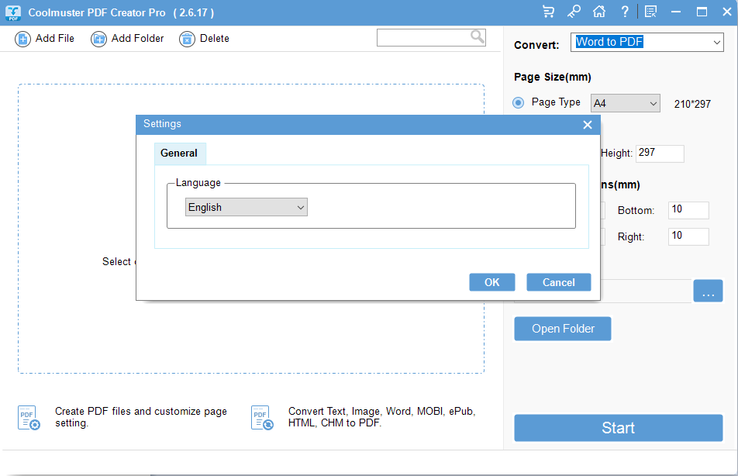Confirm settings with OK button

491,282
